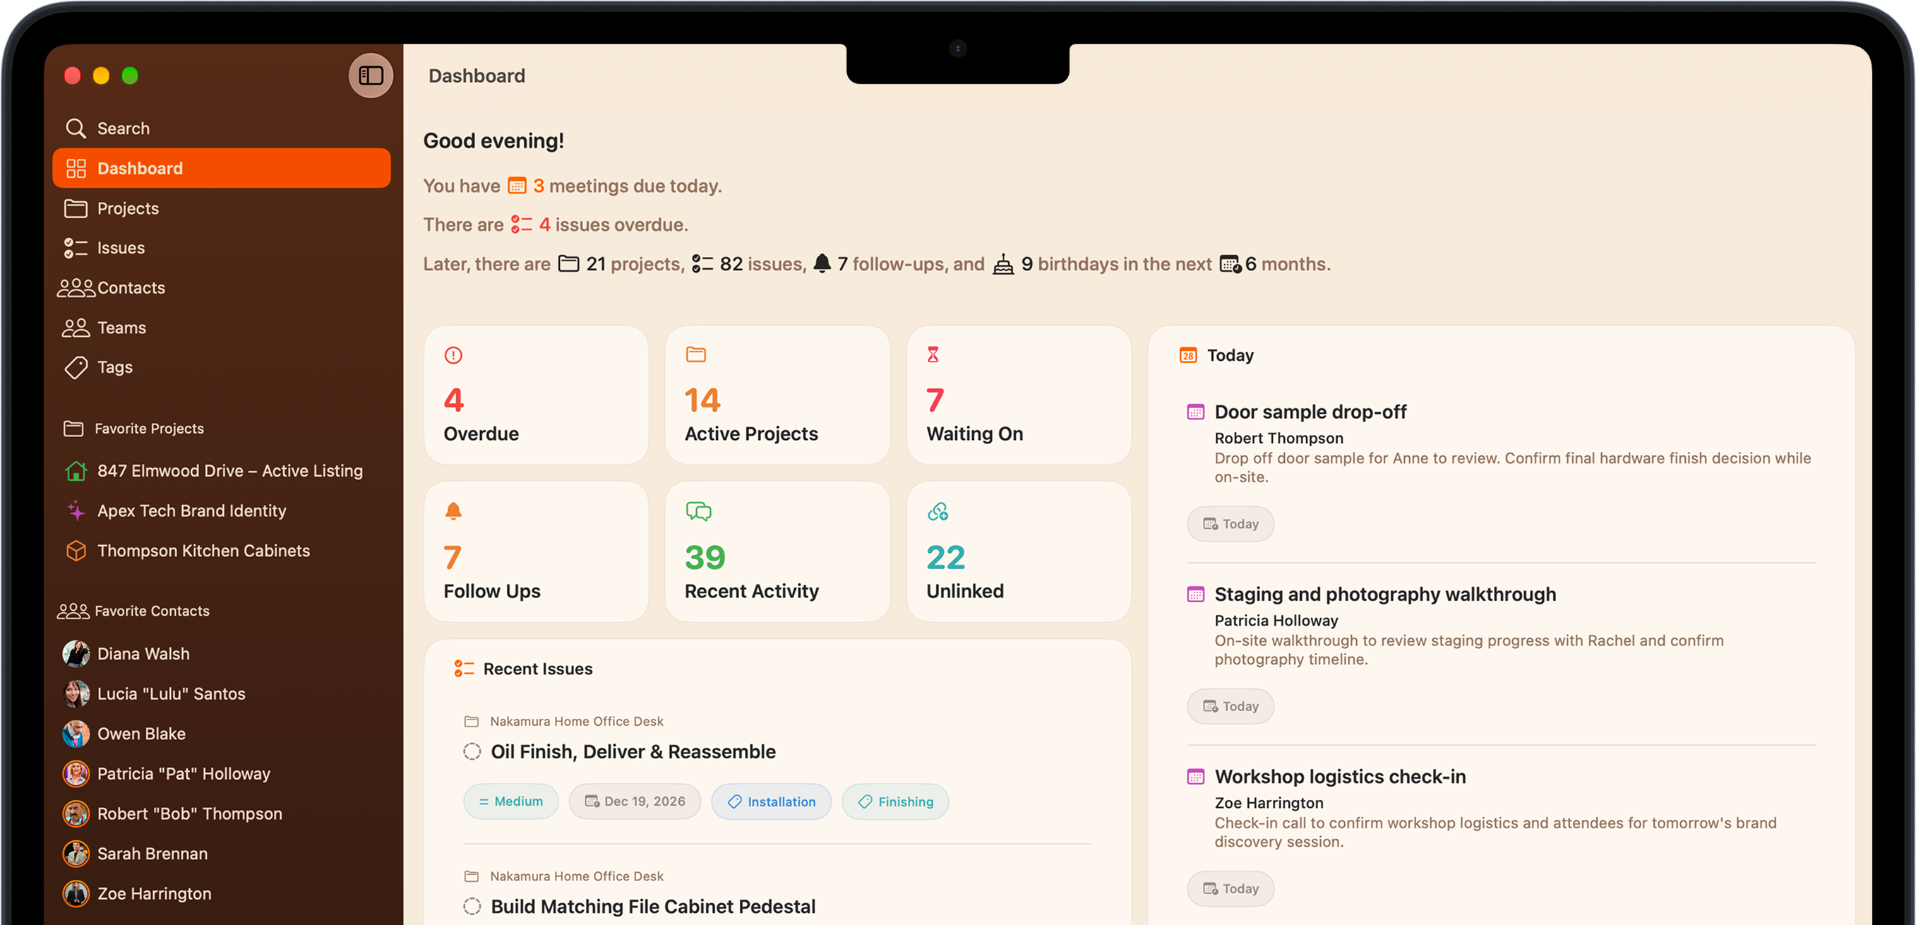Click the Dec 19, 2026 due date
1916x925 pixels.
point(635,801)
